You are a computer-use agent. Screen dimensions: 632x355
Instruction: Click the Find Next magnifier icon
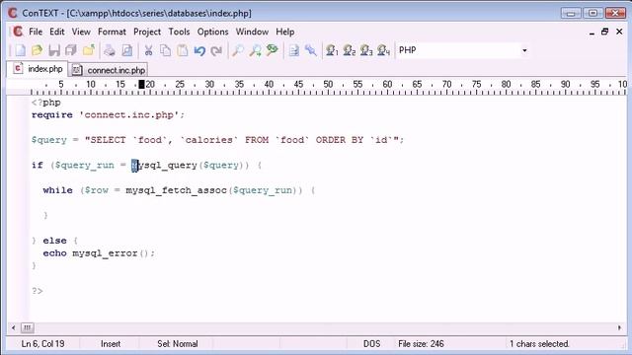[255, 50]
